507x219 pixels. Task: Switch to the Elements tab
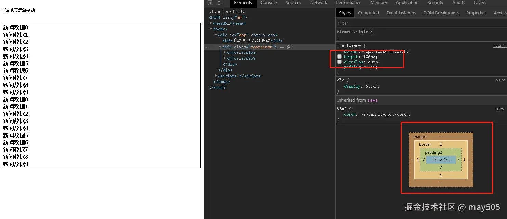pos(243,3)
